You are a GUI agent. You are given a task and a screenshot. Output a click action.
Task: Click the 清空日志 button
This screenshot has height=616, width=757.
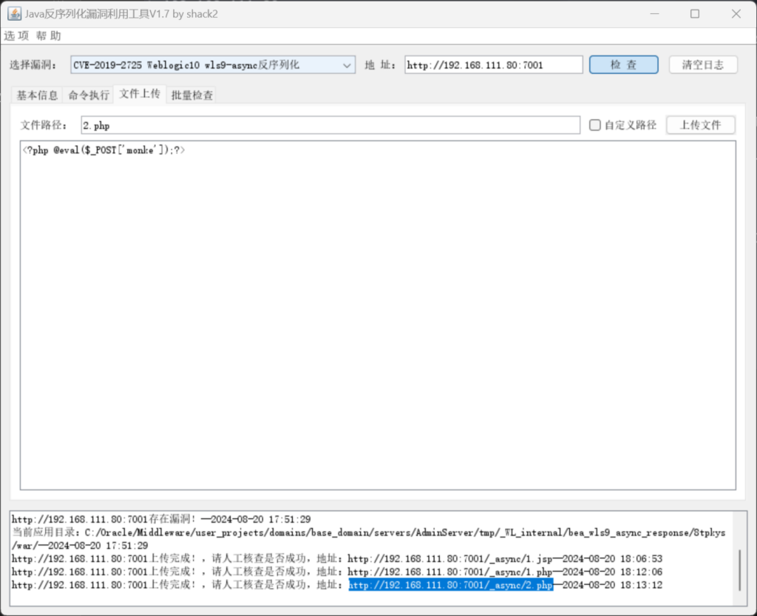click(703, 64)
